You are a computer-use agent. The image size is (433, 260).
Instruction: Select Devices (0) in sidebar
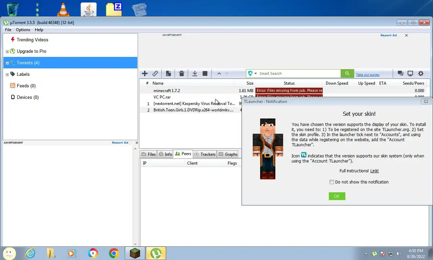pos(28,97)
